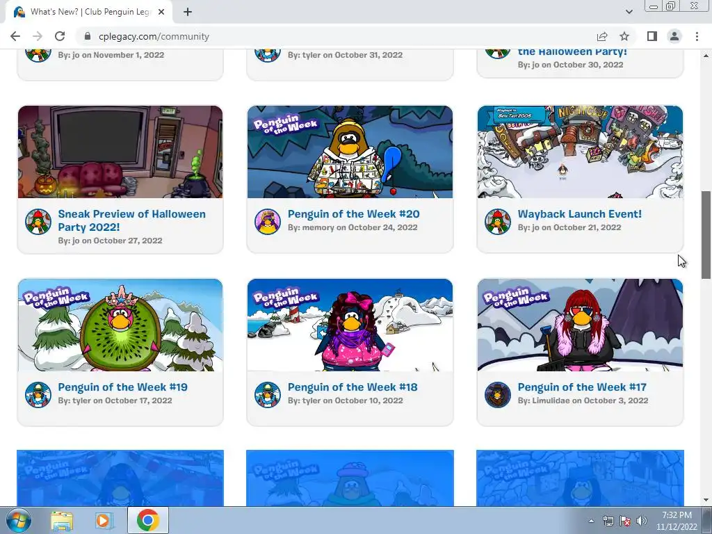Select the What's New Club Penguin tab
The height and width of the screenshot is (534, 712).
click(x=89, y=13)
